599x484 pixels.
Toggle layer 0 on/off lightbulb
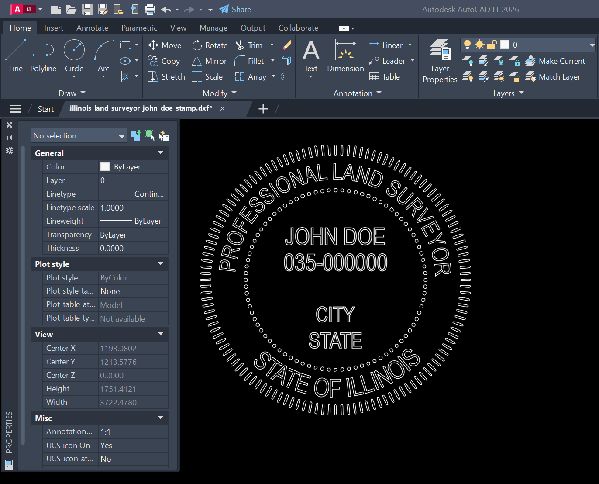468,45
